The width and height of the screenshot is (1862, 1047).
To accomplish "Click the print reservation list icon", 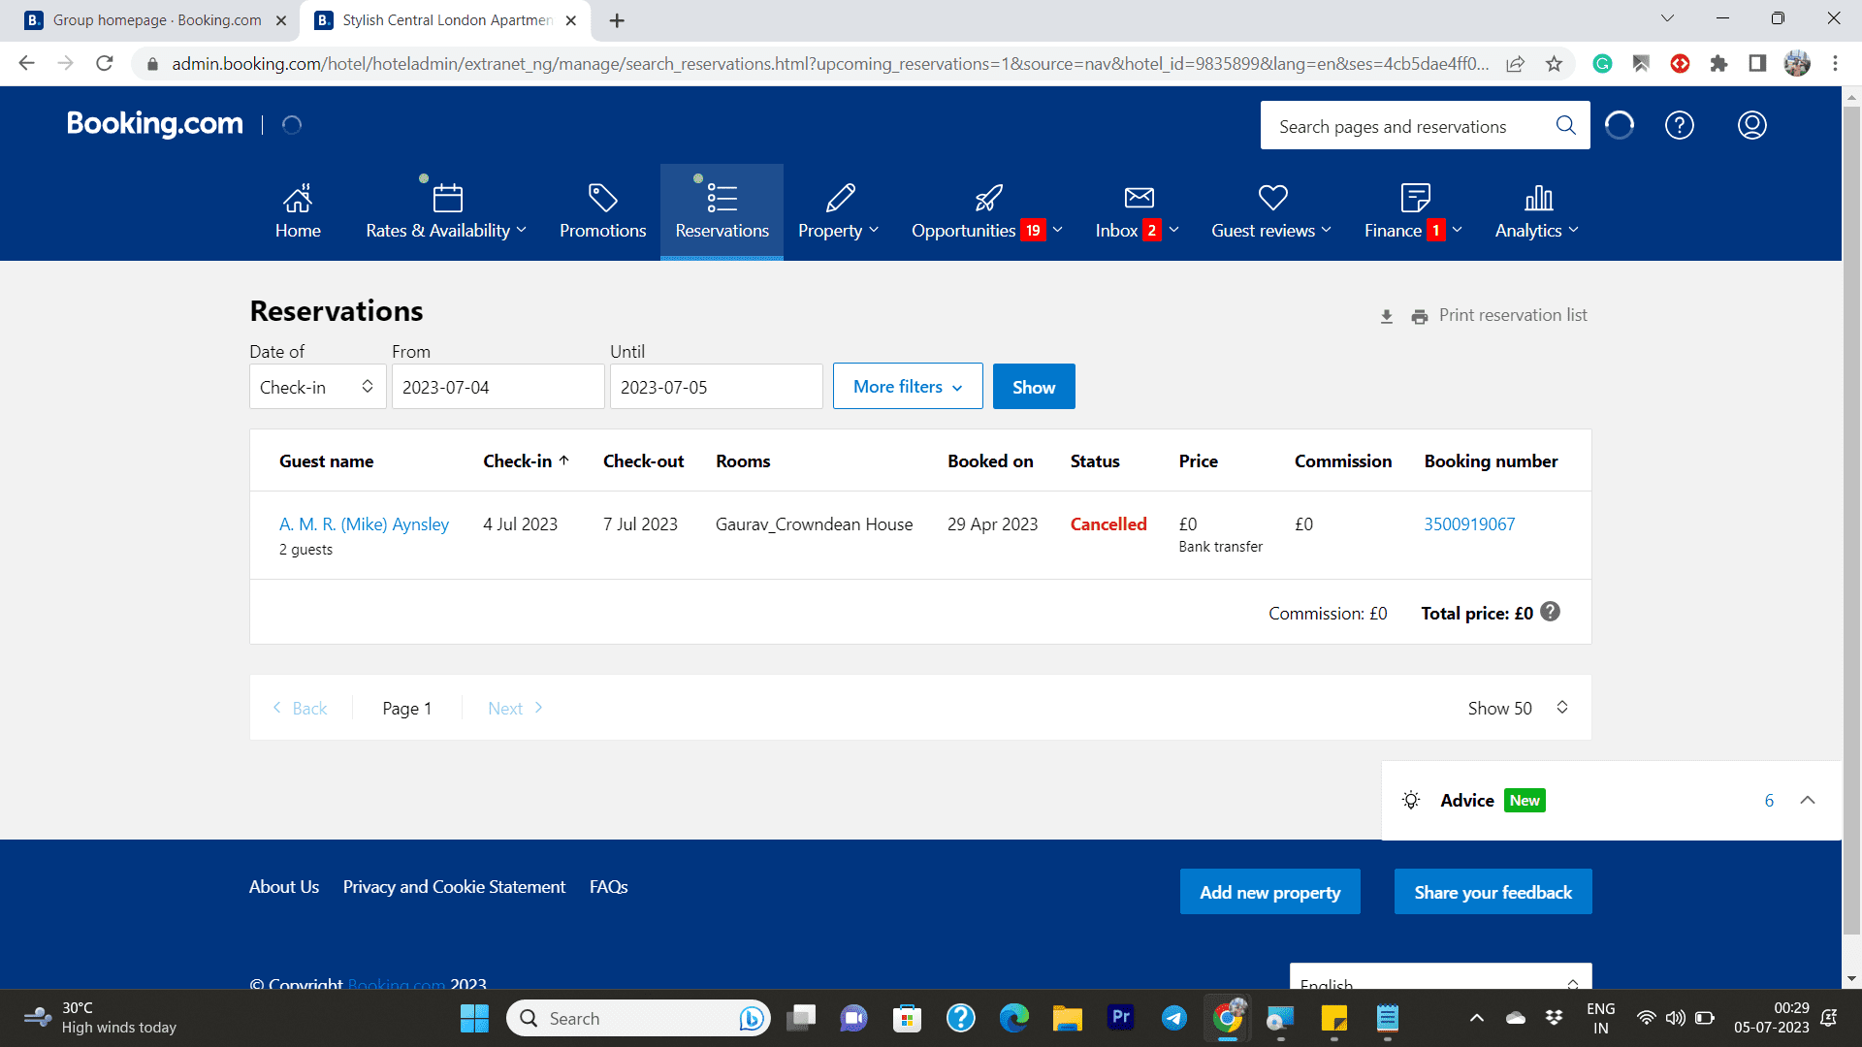I will coord(1420,315).
